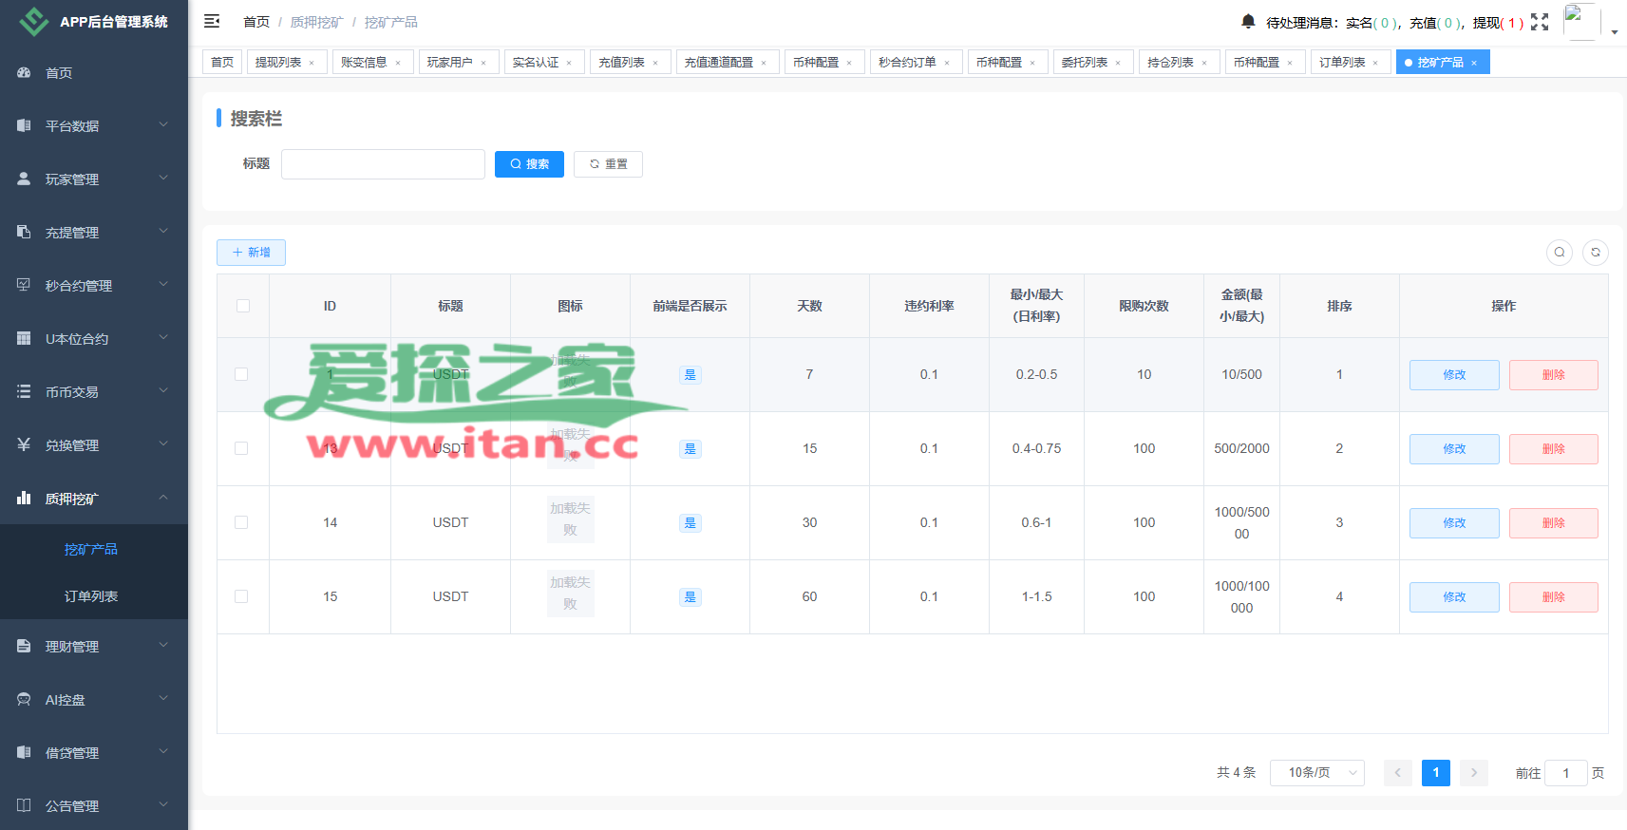Click the round search icon above table
The width and height of the screenshot is (1627, 830).
(1560, 253)
